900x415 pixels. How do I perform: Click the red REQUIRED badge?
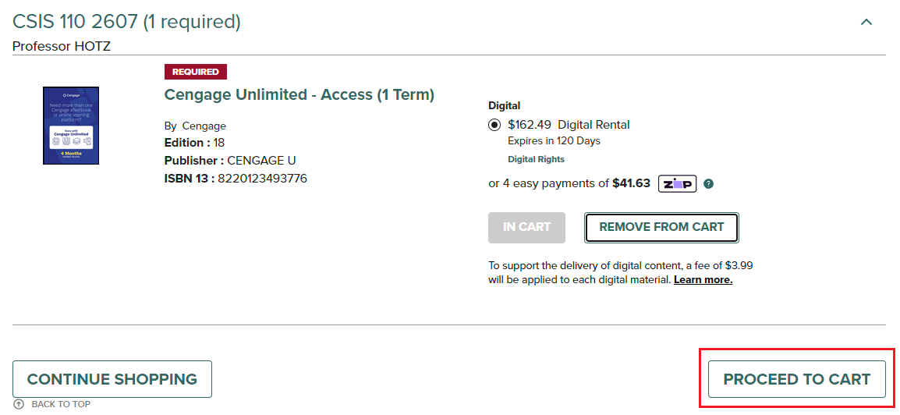pos(196,72)
